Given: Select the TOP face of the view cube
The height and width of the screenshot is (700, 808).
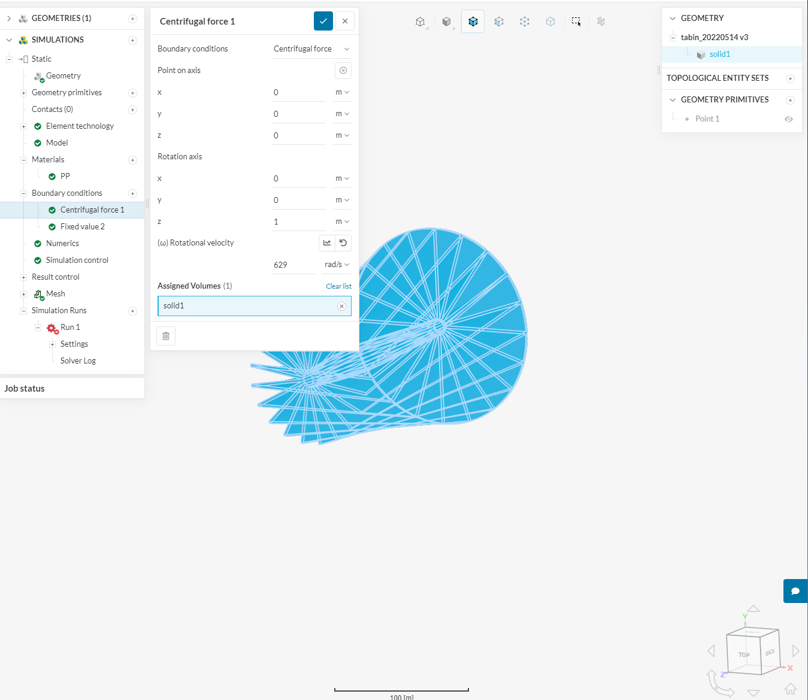Looking at the screenshot, I should 744,655.
